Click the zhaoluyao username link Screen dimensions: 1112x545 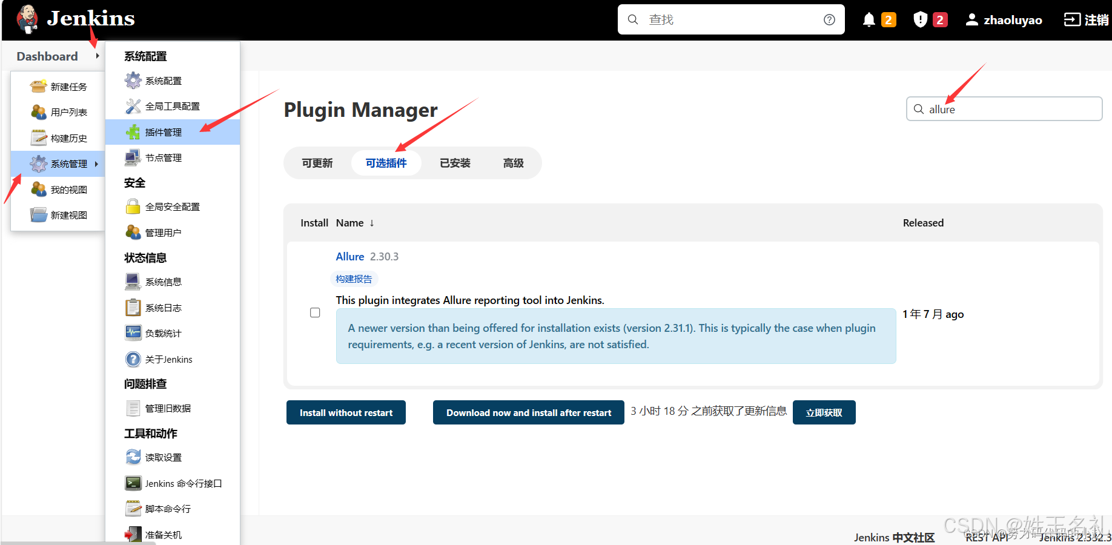coord(1013,20)
